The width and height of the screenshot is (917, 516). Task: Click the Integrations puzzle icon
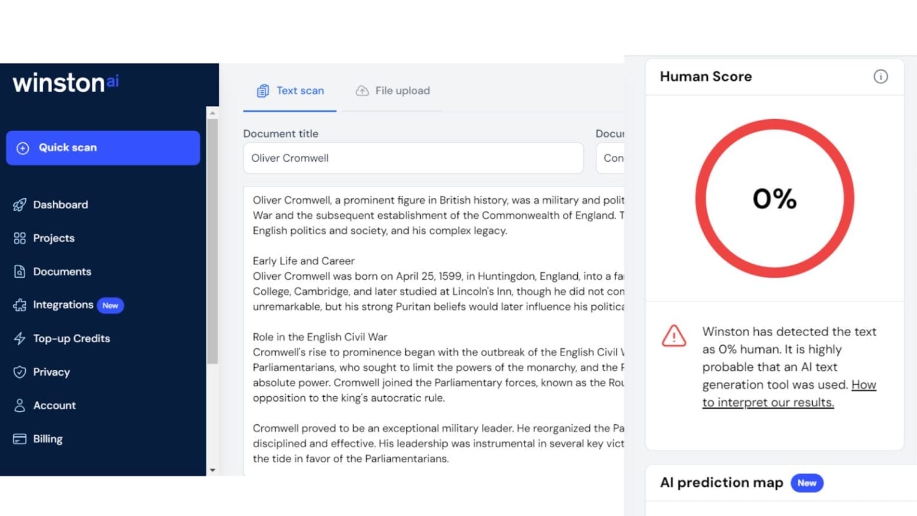click(20, 304)
